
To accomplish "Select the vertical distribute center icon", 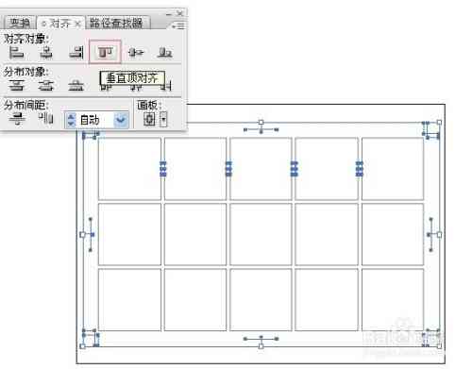I will 46,85.
